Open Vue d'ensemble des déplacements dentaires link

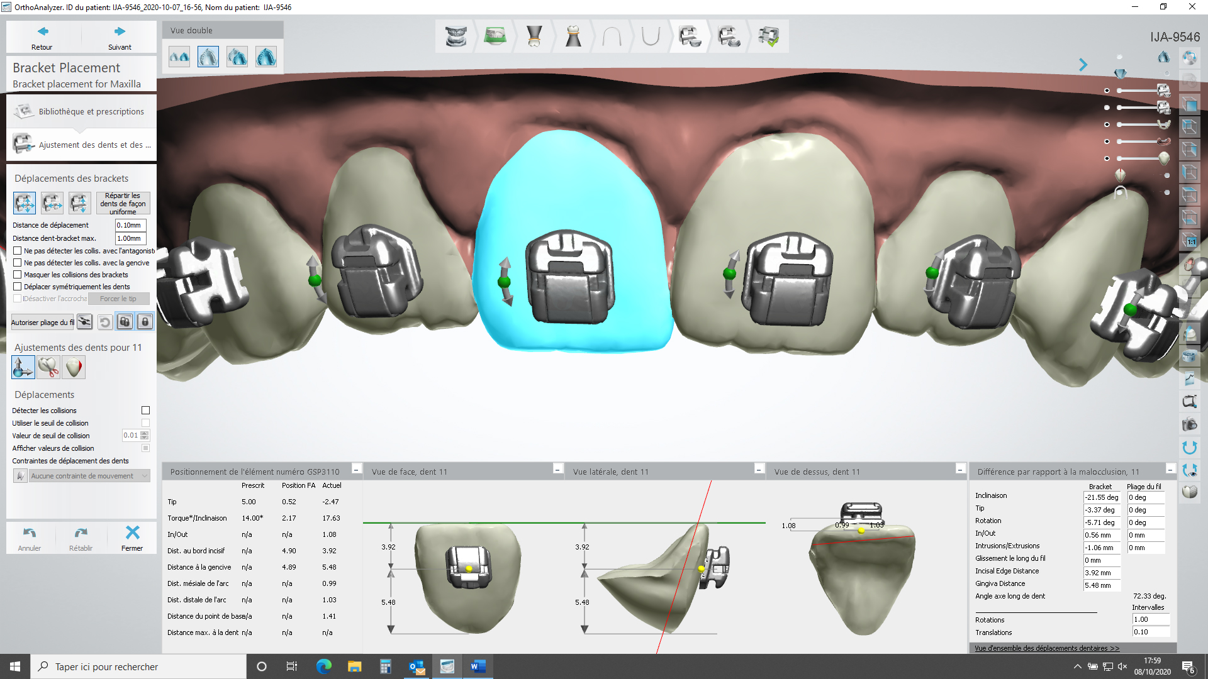click(1047, 648)
